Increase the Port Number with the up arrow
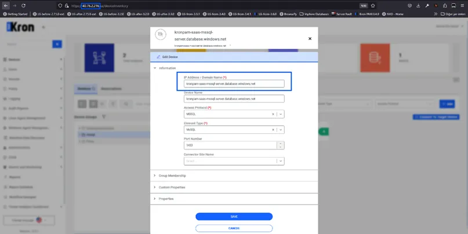Viewport: 468px width, 234px height. (x=280, y=144)
